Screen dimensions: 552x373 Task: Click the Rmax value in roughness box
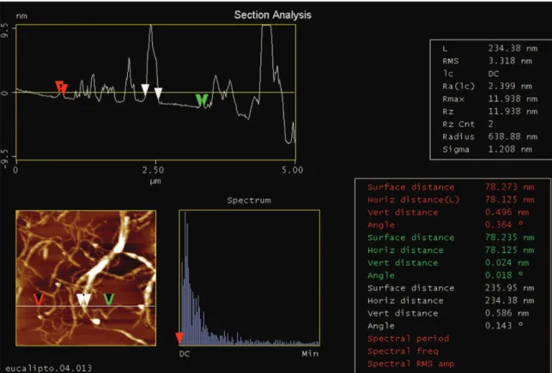point(513,99)
